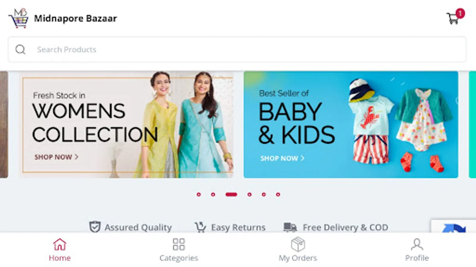The height and width of the screenshot is (267, 476).
Task: Select the last carousel indicator dot
Action: click(278, 195)
